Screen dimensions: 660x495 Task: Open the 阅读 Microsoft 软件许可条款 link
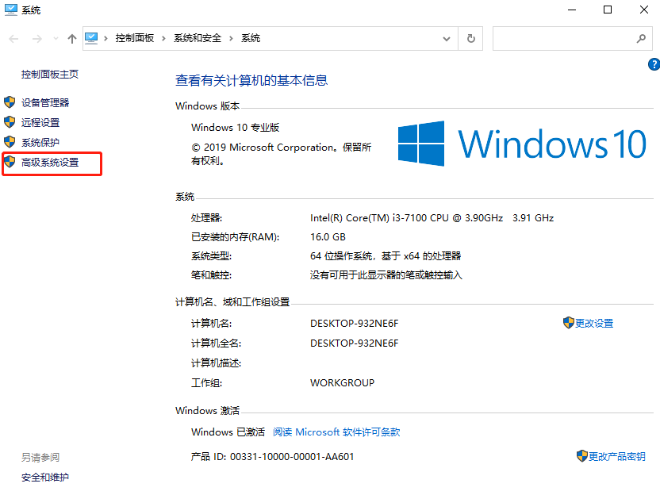(x=336, y=432)
